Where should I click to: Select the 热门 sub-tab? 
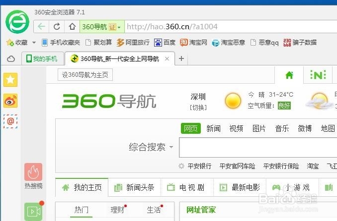(81, 210)
